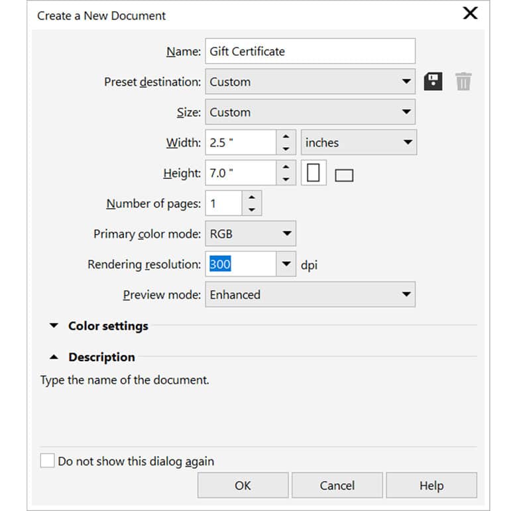517x511 pixels.
Task: Collapse the Description section
Action: [x=53, y=357]
